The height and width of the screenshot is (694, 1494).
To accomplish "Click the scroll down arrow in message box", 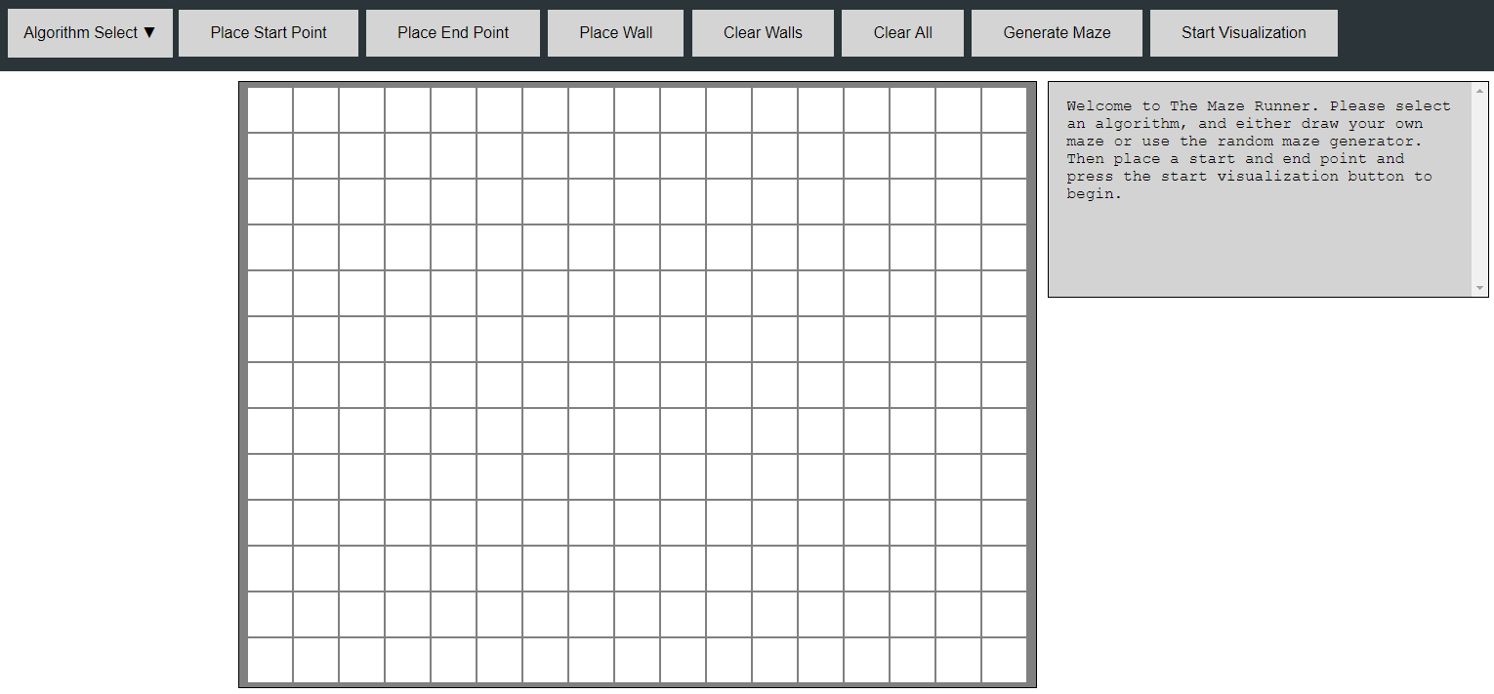I will coord(1479,288).
